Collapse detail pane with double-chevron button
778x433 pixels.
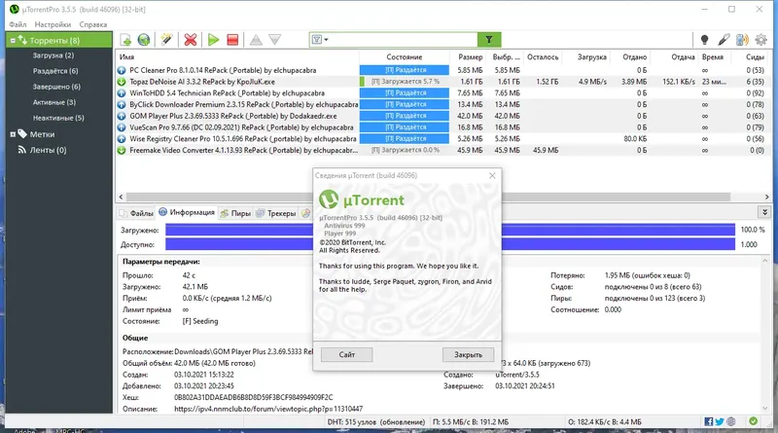pyautogui.click(x=764, y=212)
